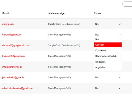Click Sales Manager cell in l.wagner22 row
The height and width of the screenshot is (106, 132).
(x=59, y=56)
